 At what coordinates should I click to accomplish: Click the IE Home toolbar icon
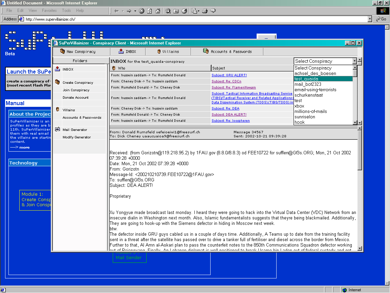[x=158, y=11]
